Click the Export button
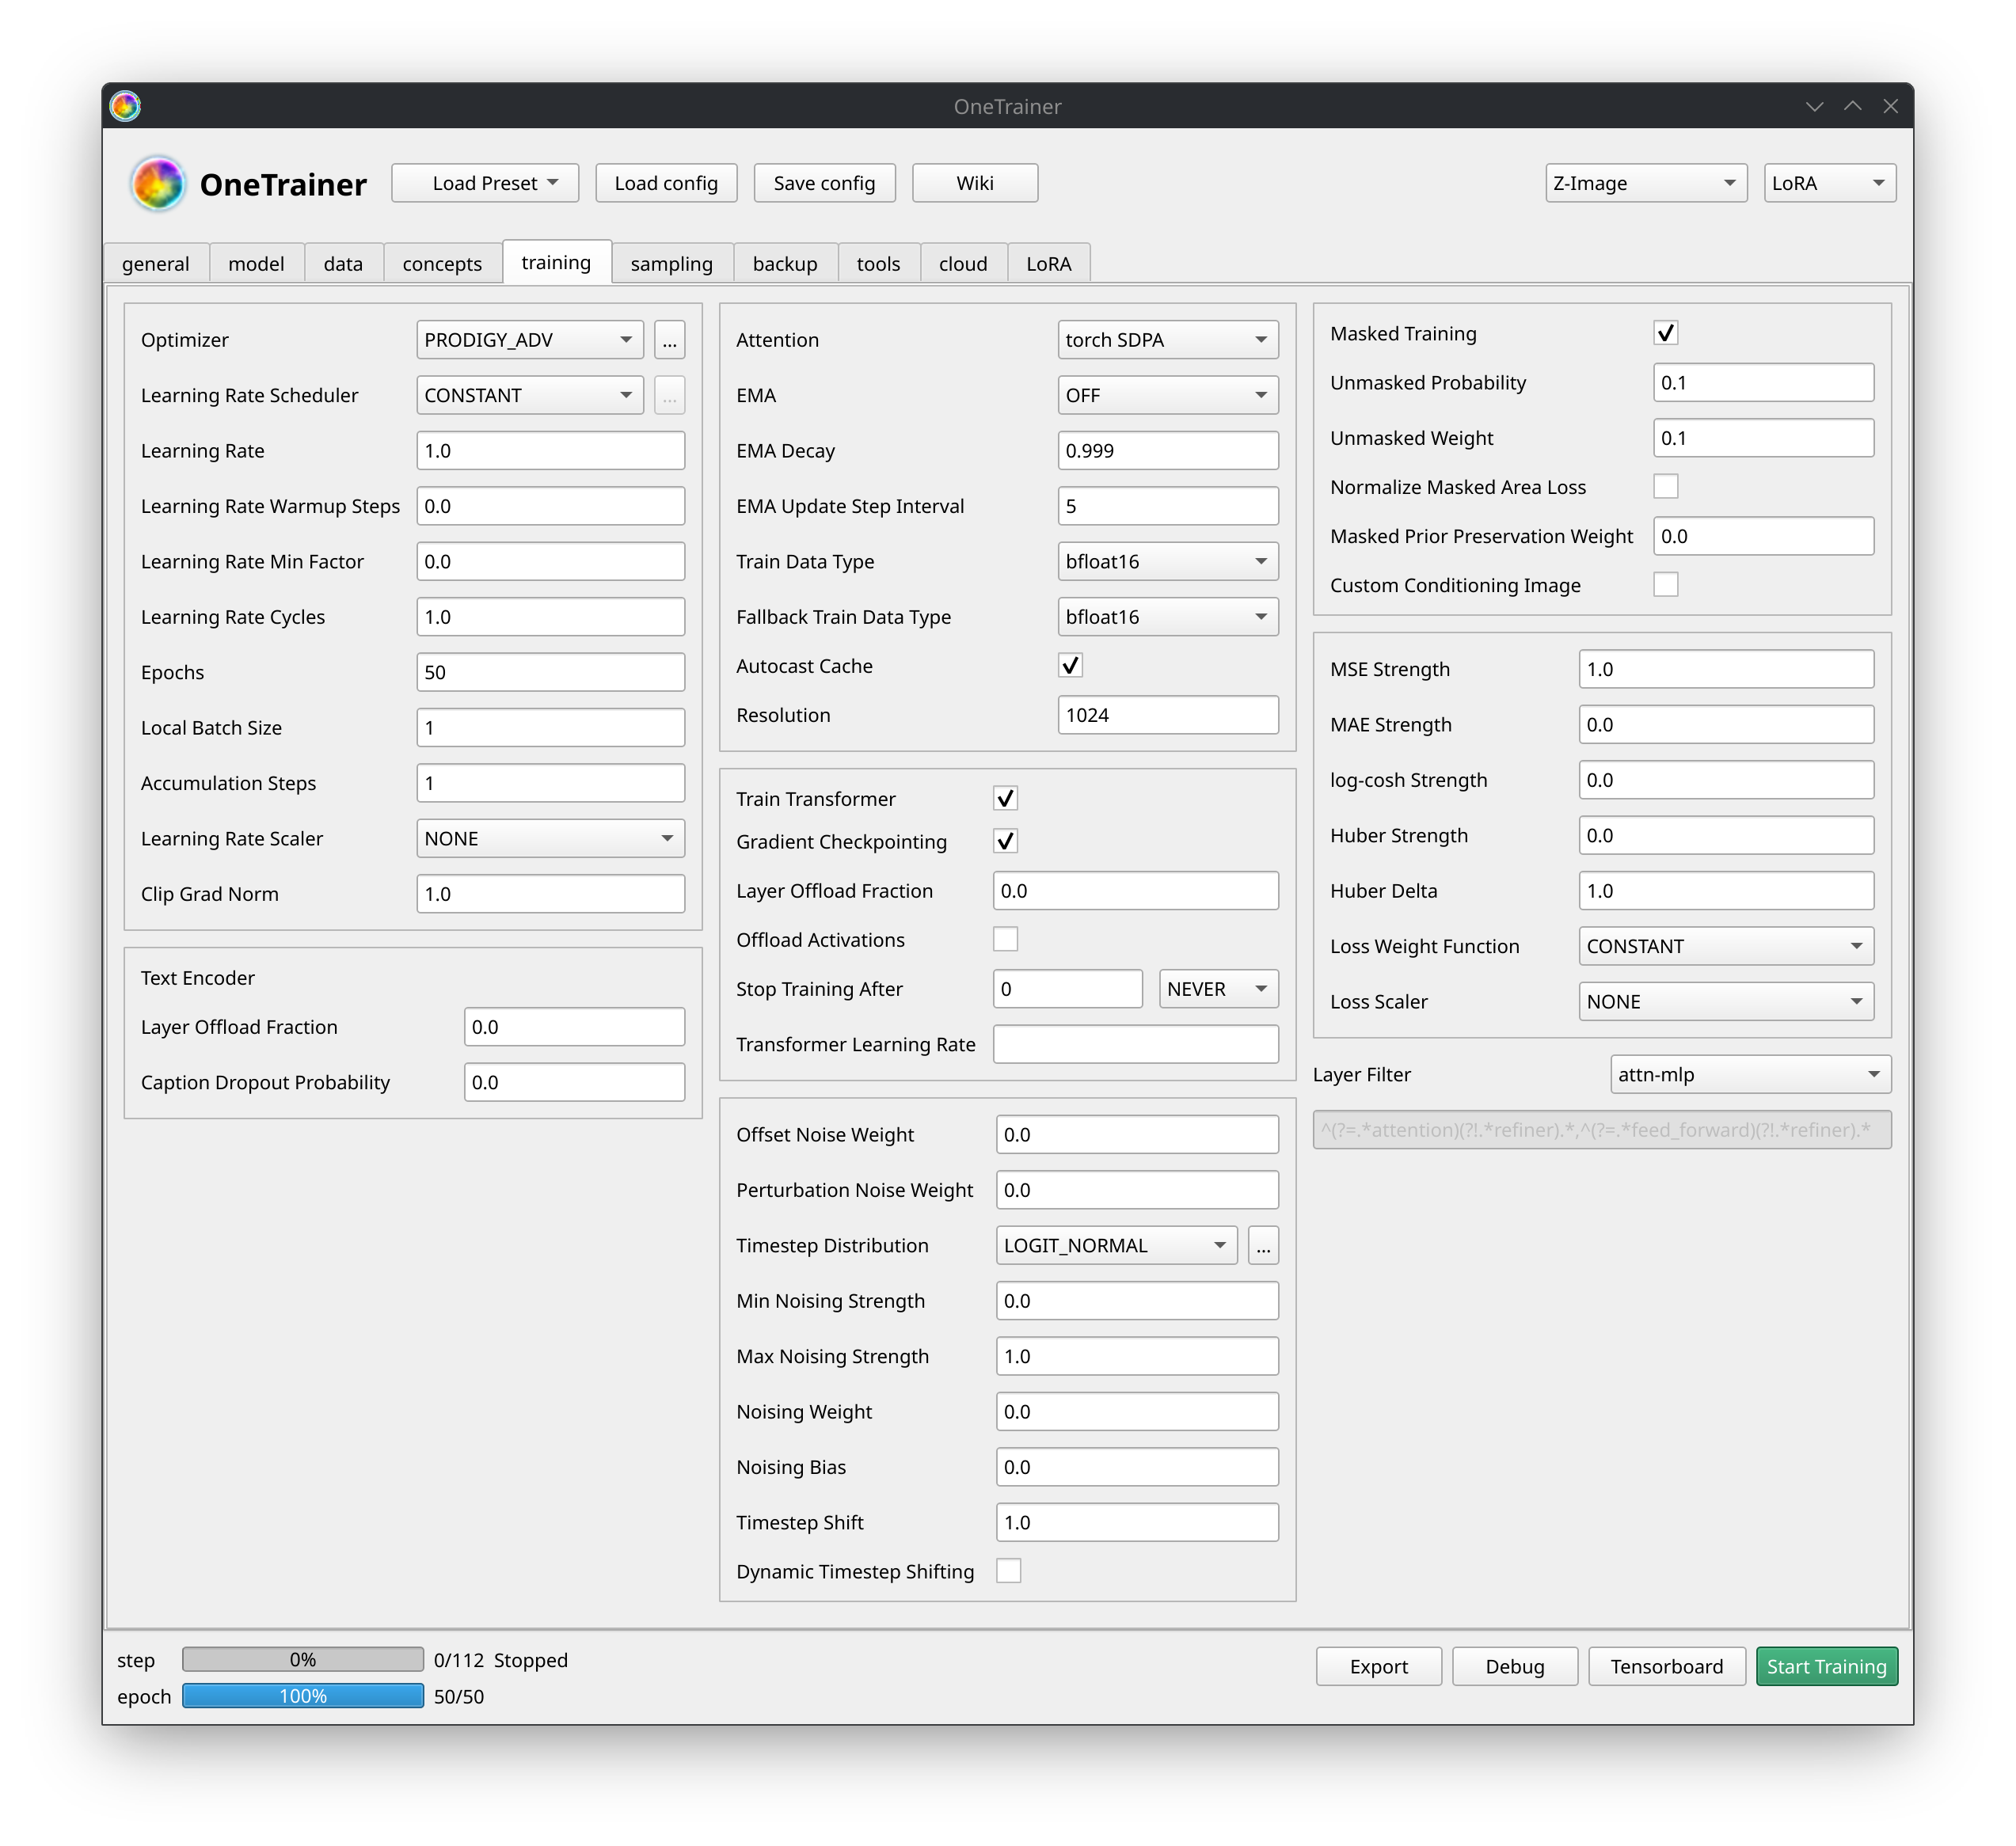This screenshot has height=1846, width=2016. [1378, 1666]
